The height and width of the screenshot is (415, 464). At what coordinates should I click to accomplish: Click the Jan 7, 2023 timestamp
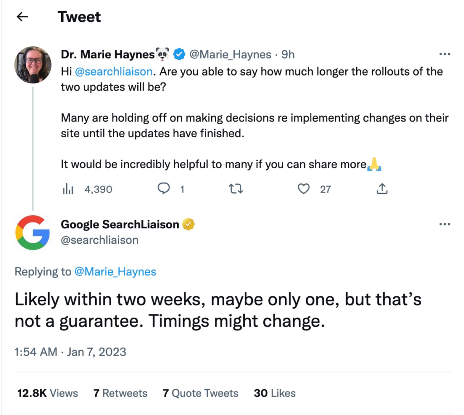96,352
